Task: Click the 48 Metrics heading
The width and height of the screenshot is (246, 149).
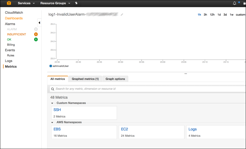Action: pos(59,97)
